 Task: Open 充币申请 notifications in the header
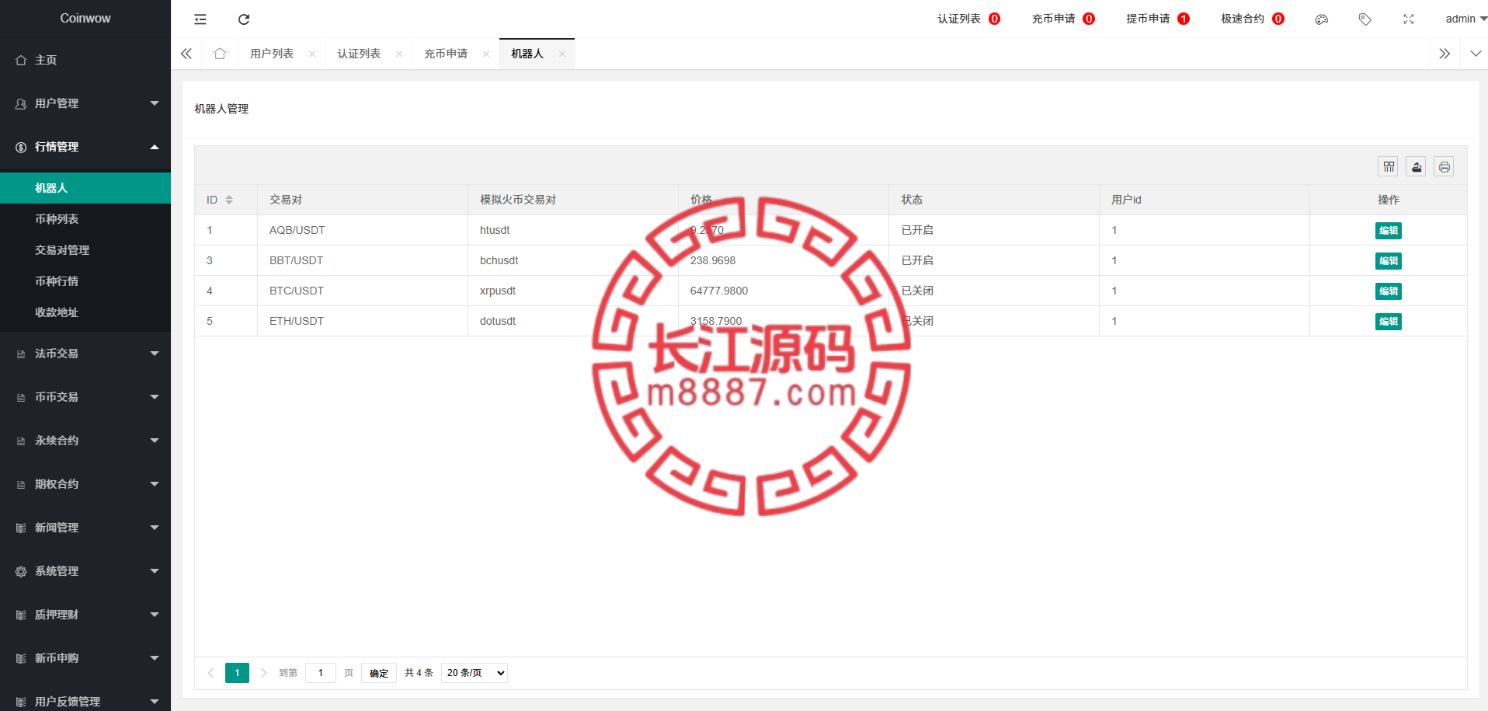click(1063, 19)
